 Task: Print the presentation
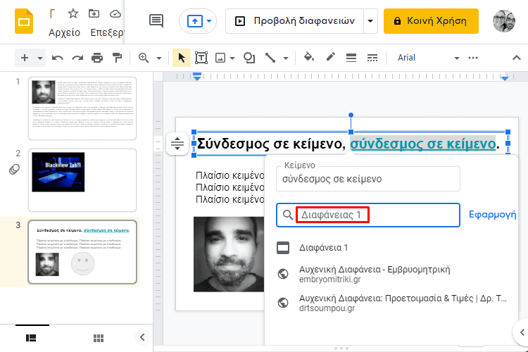point(97,58)
